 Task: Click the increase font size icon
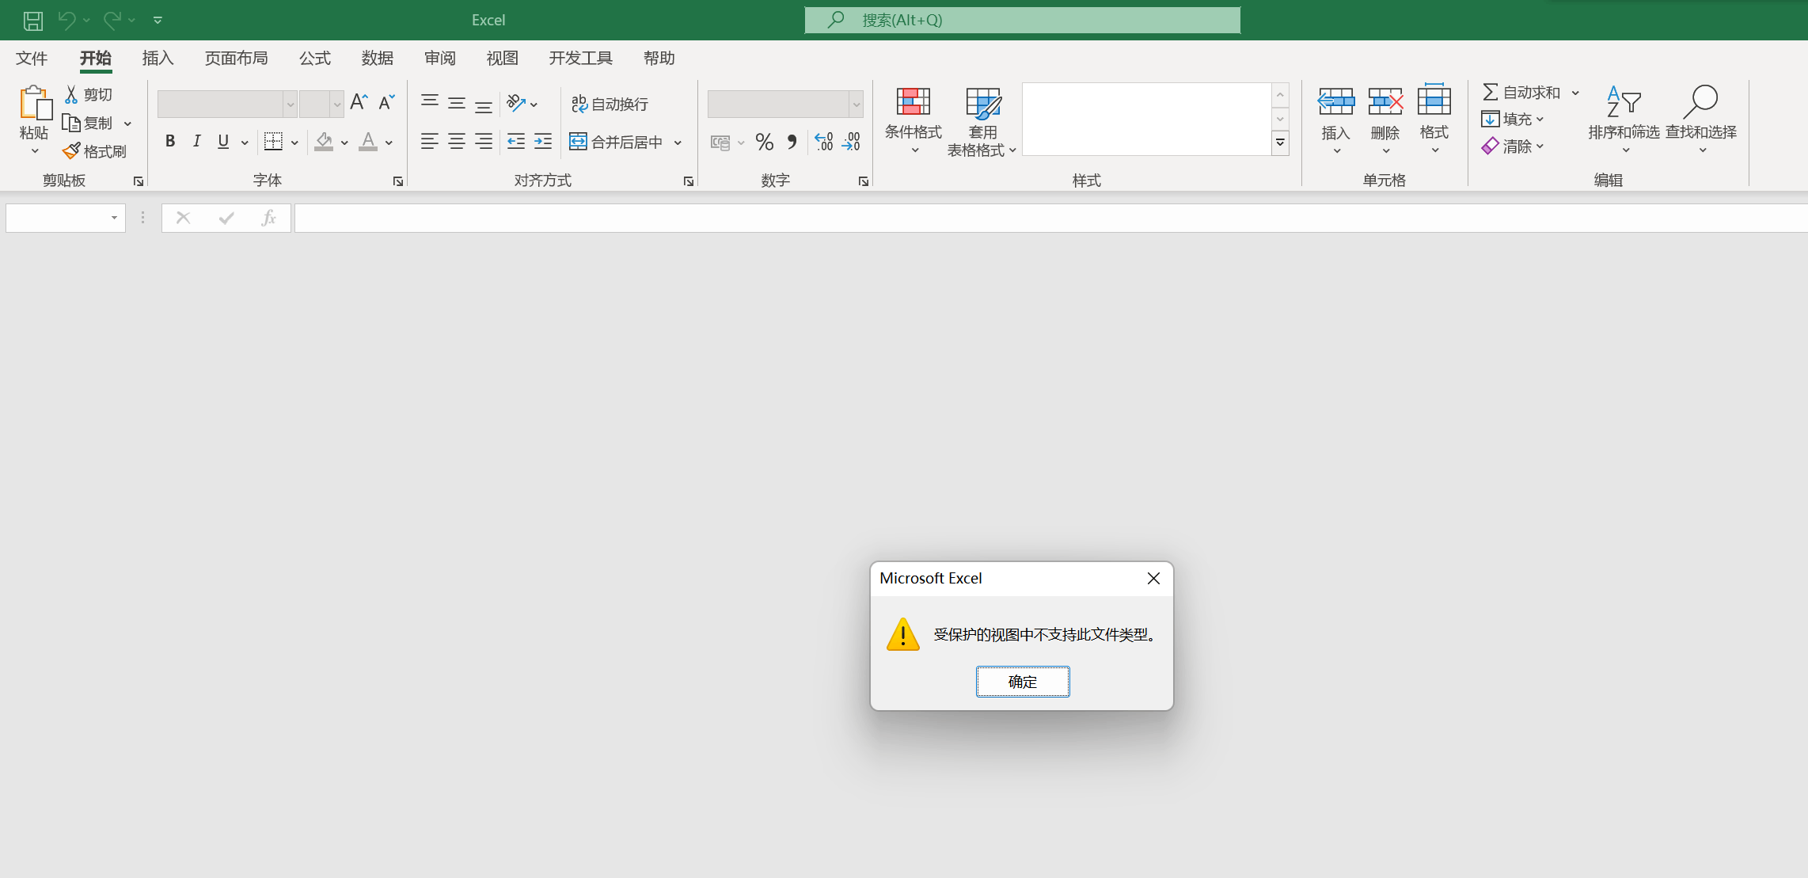(359, 102)
